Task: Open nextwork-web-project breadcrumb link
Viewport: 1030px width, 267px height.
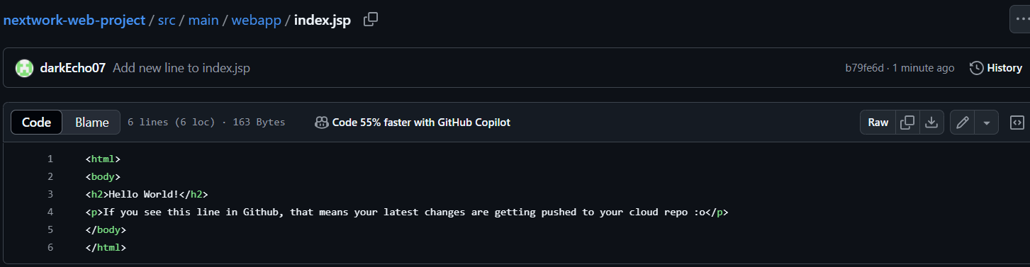Action: [73, 20]
